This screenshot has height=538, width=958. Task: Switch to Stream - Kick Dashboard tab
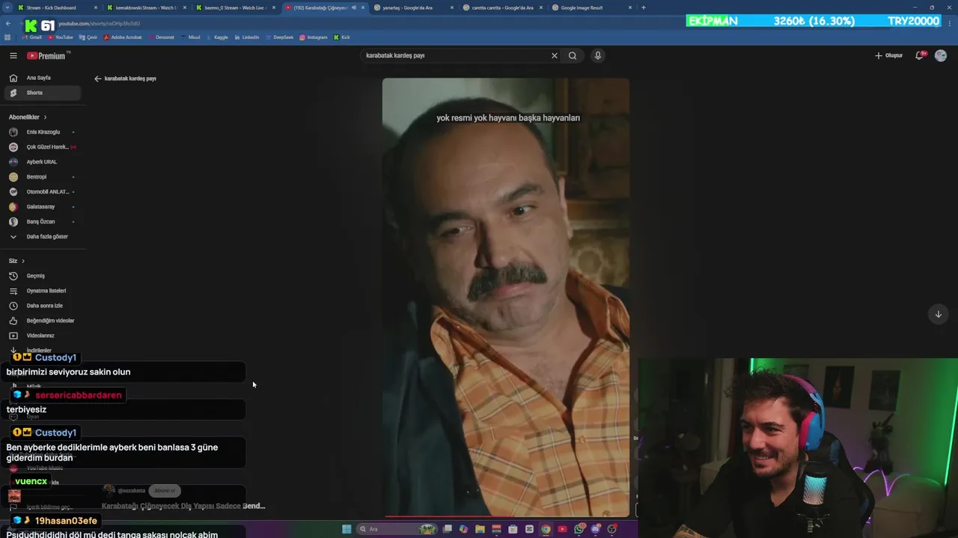[58, 7]
